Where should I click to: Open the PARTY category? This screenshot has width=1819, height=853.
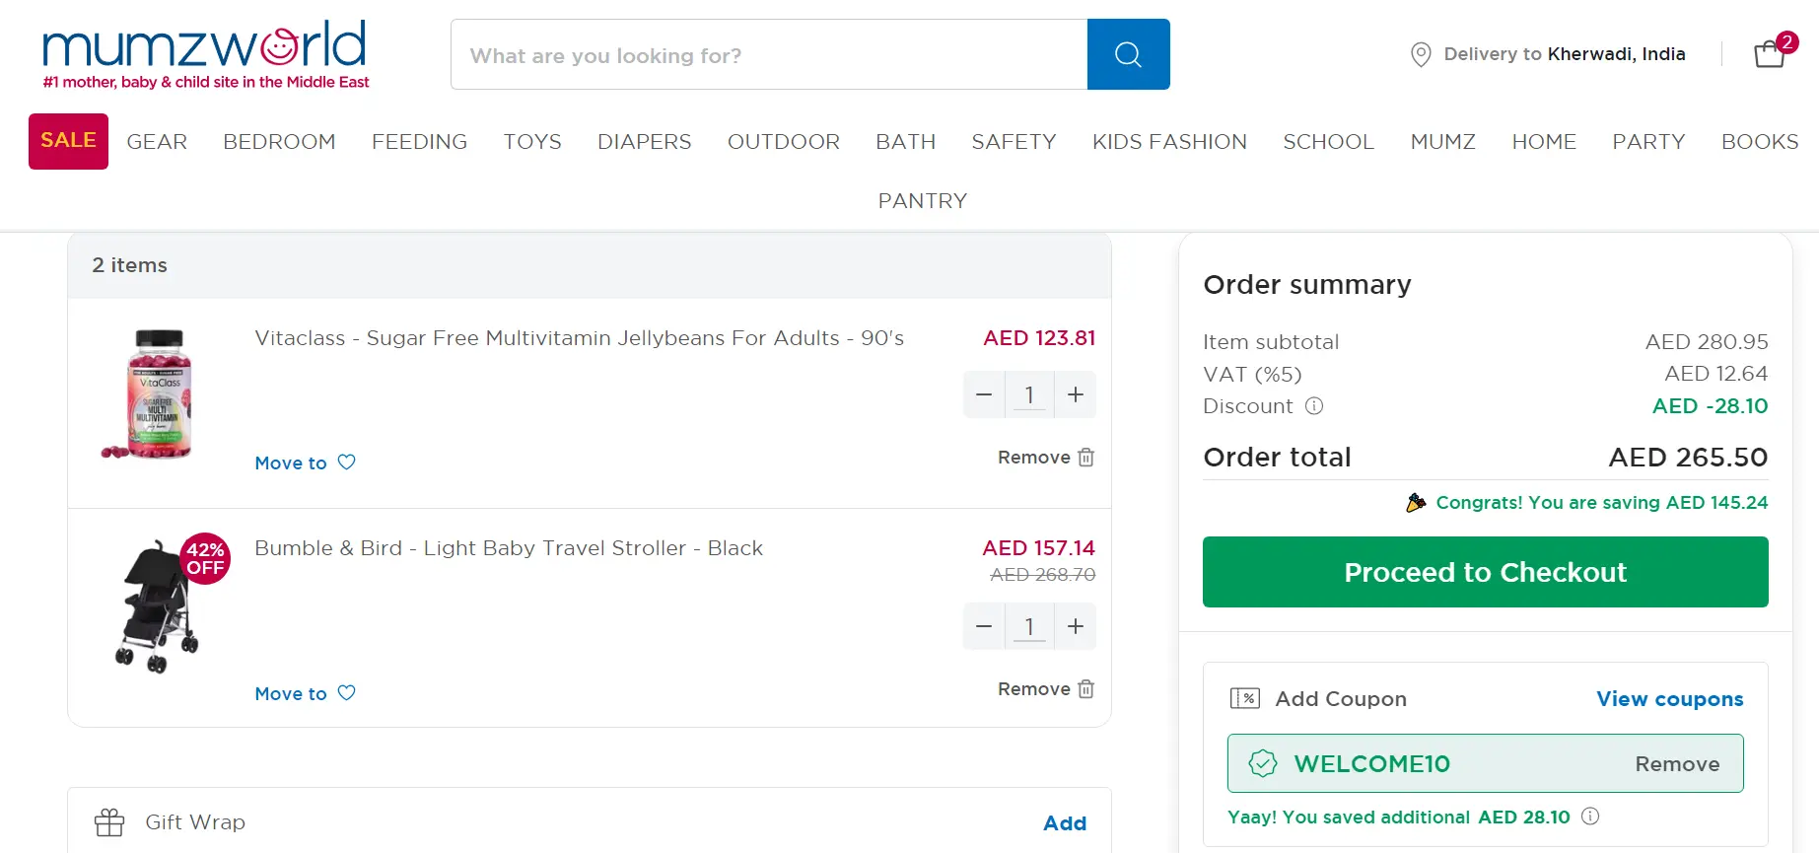point(1648,142)
